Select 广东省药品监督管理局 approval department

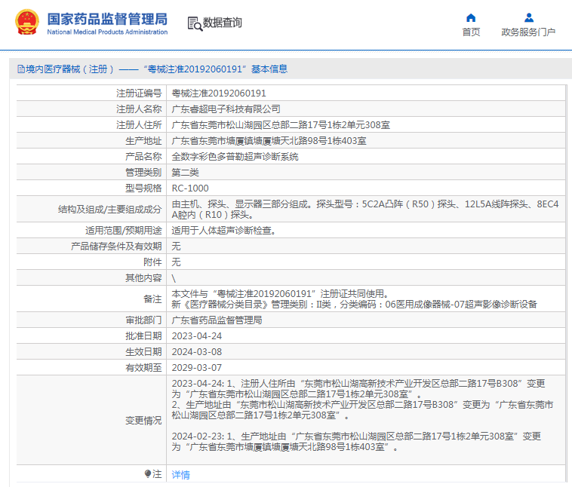(x=217, y=320)
